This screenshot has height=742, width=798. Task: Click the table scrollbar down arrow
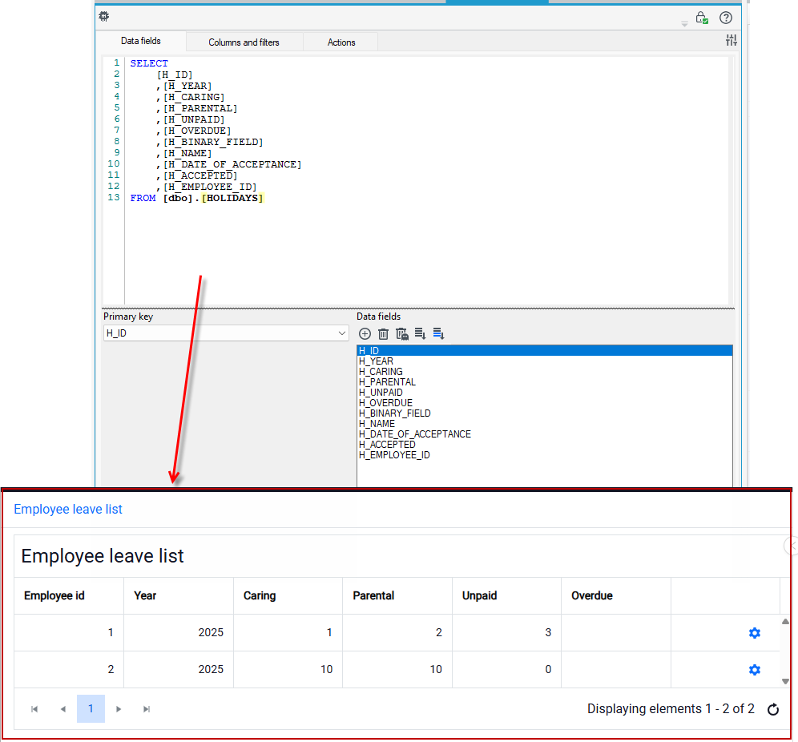(785, 681)
